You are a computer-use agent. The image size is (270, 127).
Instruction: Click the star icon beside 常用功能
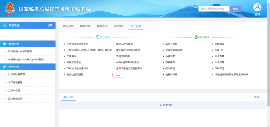coord(4,25)
